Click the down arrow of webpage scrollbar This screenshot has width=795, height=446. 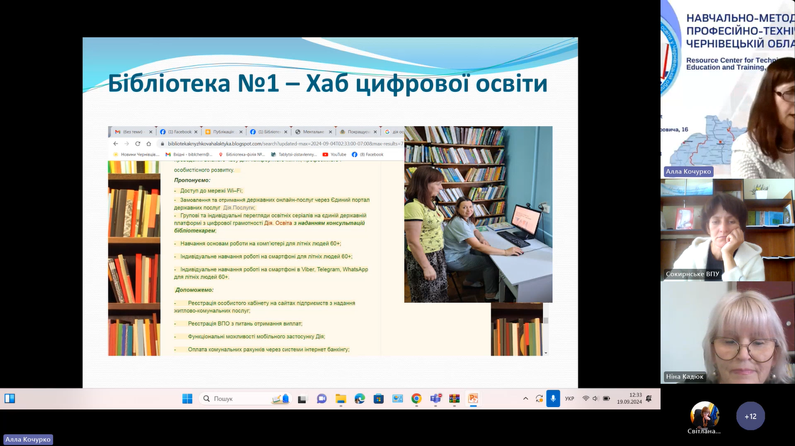[x=546, y=352]
